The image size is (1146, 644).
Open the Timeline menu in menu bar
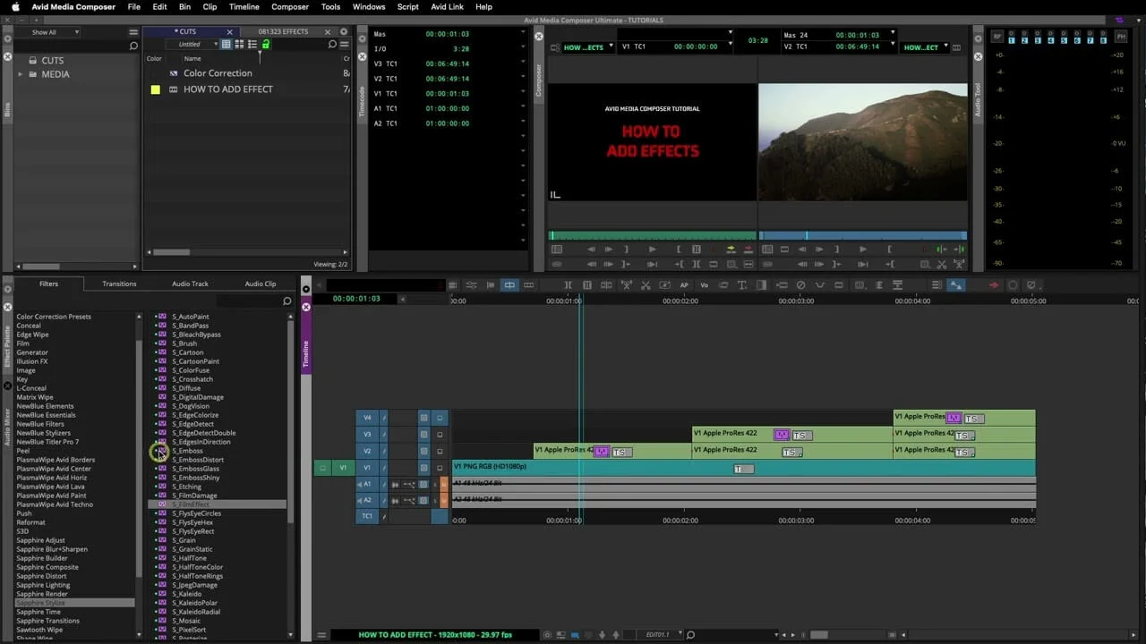pos(244,7)
